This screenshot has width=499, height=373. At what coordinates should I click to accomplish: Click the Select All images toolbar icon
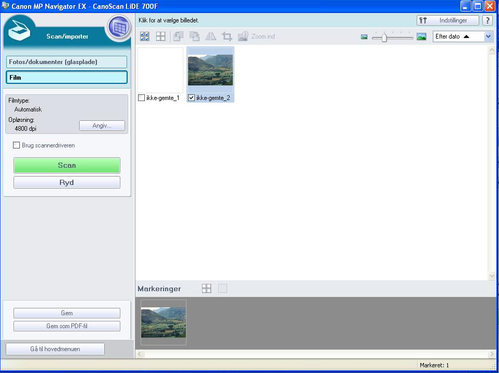(145, 36)
